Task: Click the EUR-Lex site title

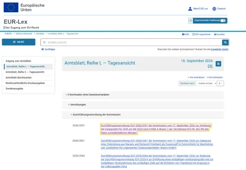Action: 15,22
